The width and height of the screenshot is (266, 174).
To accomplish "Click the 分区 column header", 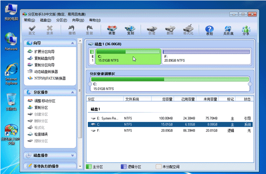I will [x=105, y=99].
